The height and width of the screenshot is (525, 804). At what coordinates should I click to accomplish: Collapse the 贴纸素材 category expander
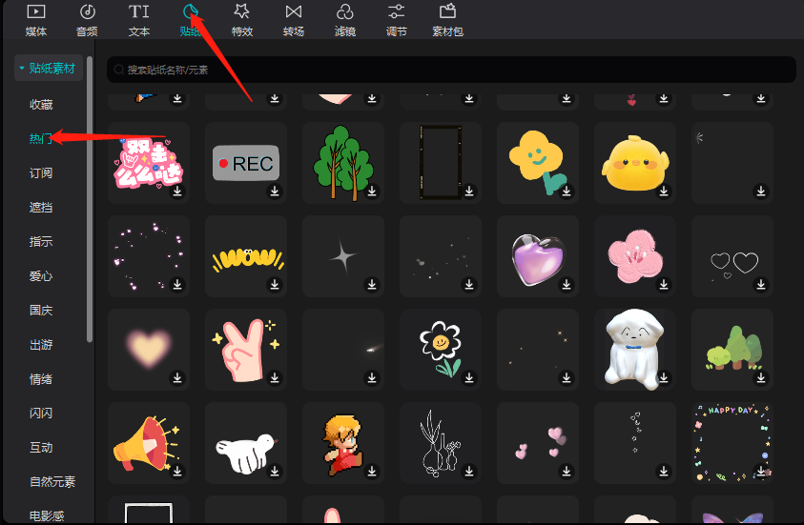22,69
